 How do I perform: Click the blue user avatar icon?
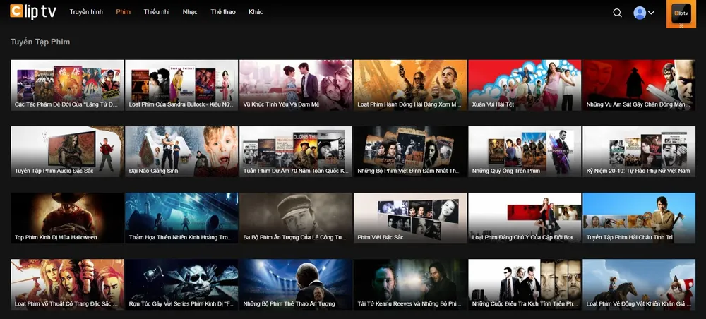tap(640, 13)
